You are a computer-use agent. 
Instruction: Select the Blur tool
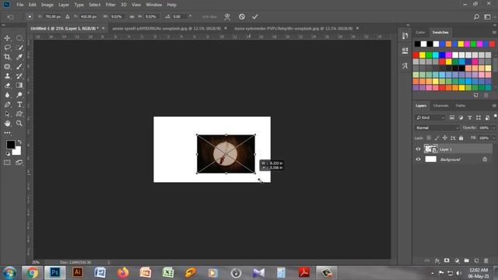coord(7,95)
